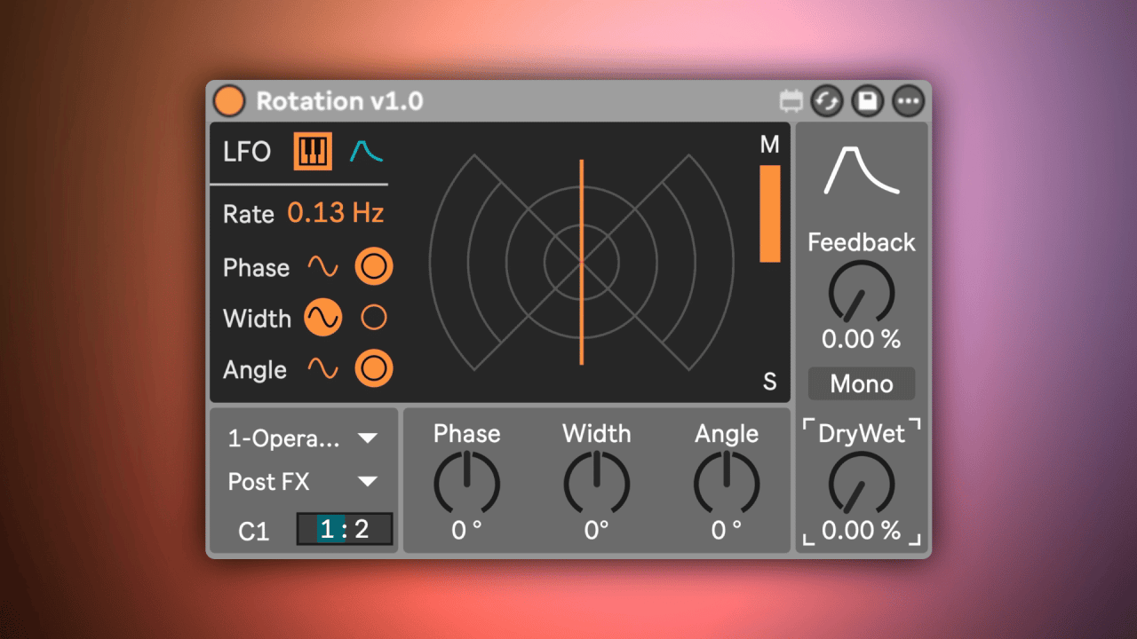Click the 1:2 ratio number box
1137x639 pixels.
click(x=344, y=530)
